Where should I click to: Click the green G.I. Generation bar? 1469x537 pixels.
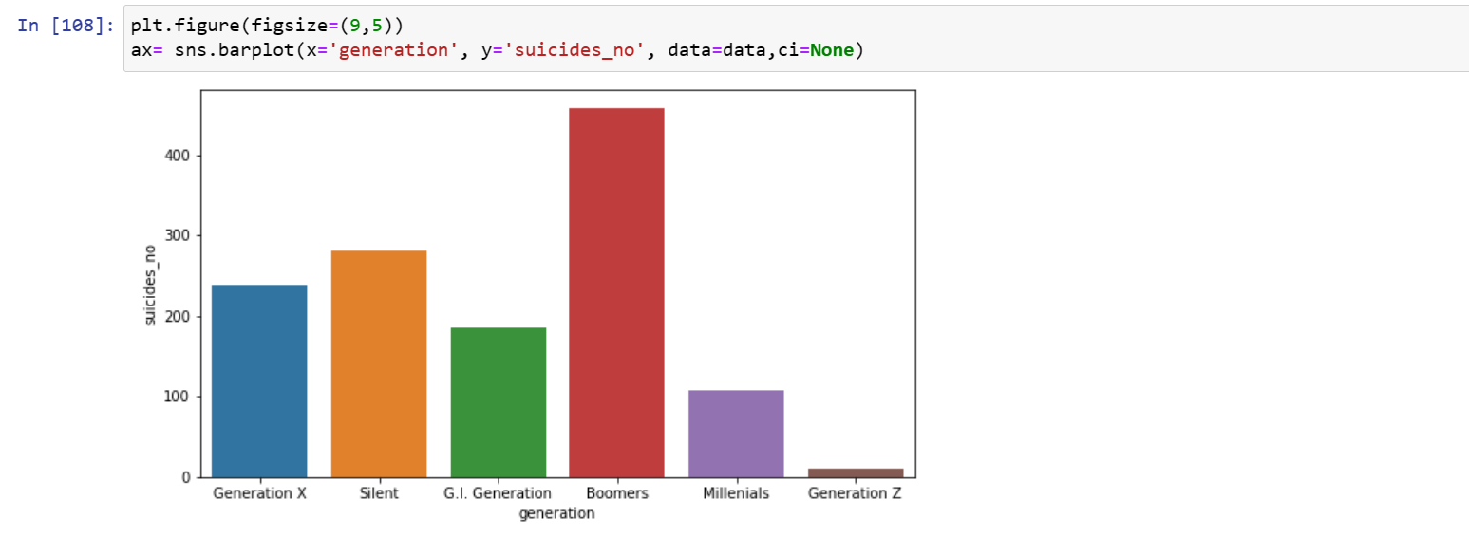(499, 402)
